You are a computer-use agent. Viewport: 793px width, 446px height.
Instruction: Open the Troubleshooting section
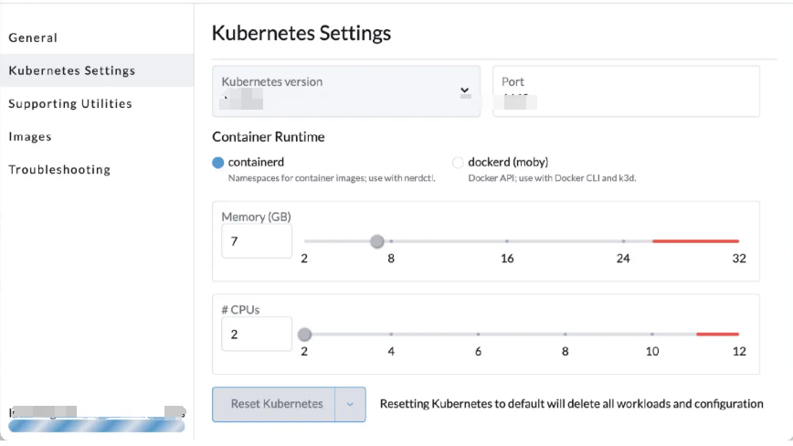pyautogui.click(x=59, y=169)
